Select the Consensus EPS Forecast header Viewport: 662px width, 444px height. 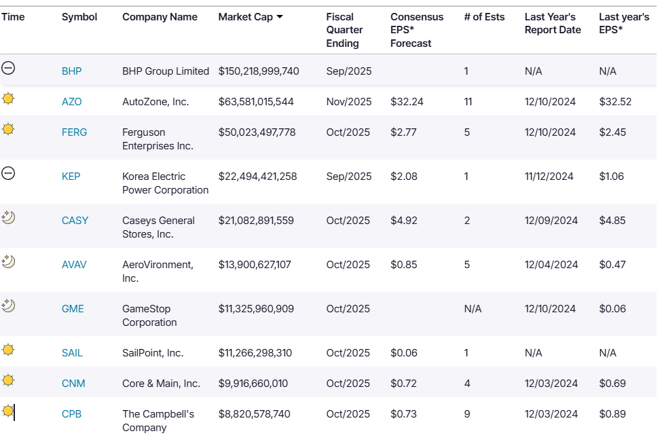click(416, 30)
